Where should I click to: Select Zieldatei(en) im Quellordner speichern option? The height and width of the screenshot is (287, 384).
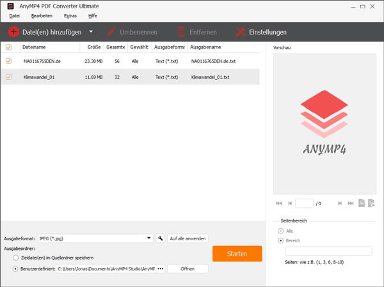(x=15, y=258)
